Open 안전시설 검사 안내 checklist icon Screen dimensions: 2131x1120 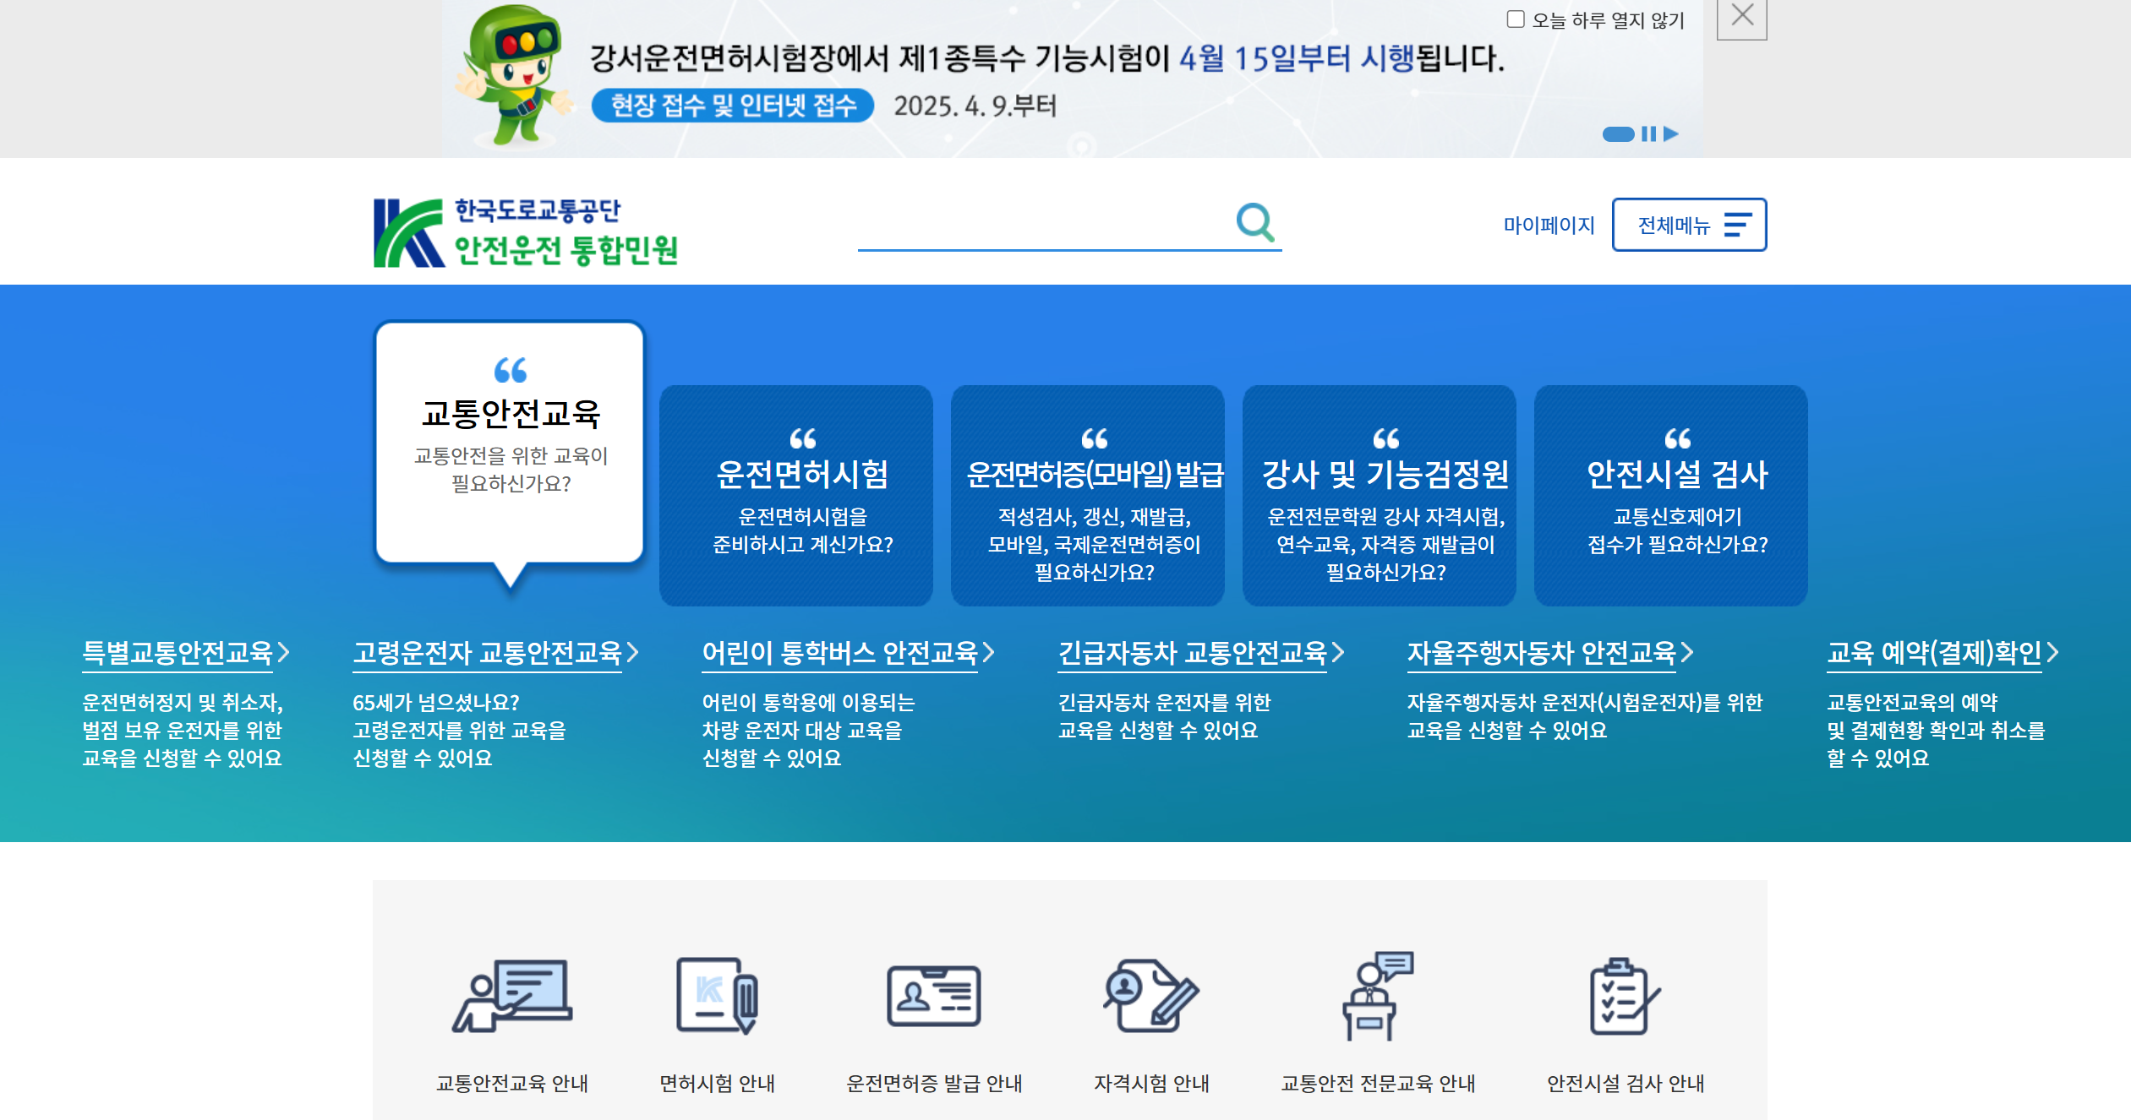(1624, 995)
